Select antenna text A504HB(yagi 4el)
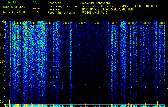The height and width of the screenshot is (107, 168). coord(94,13)
